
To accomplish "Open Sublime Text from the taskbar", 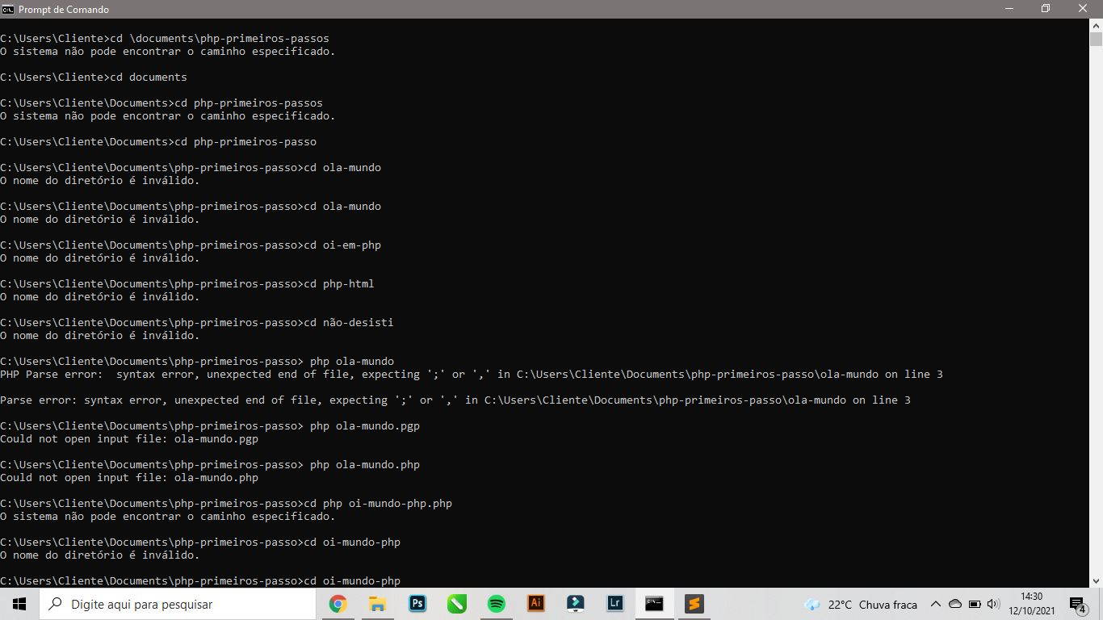I will click(x=694, y=604).
